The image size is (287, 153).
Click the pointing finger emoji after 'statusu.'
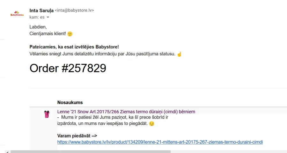pyautogui.click(x=179, y=54)
